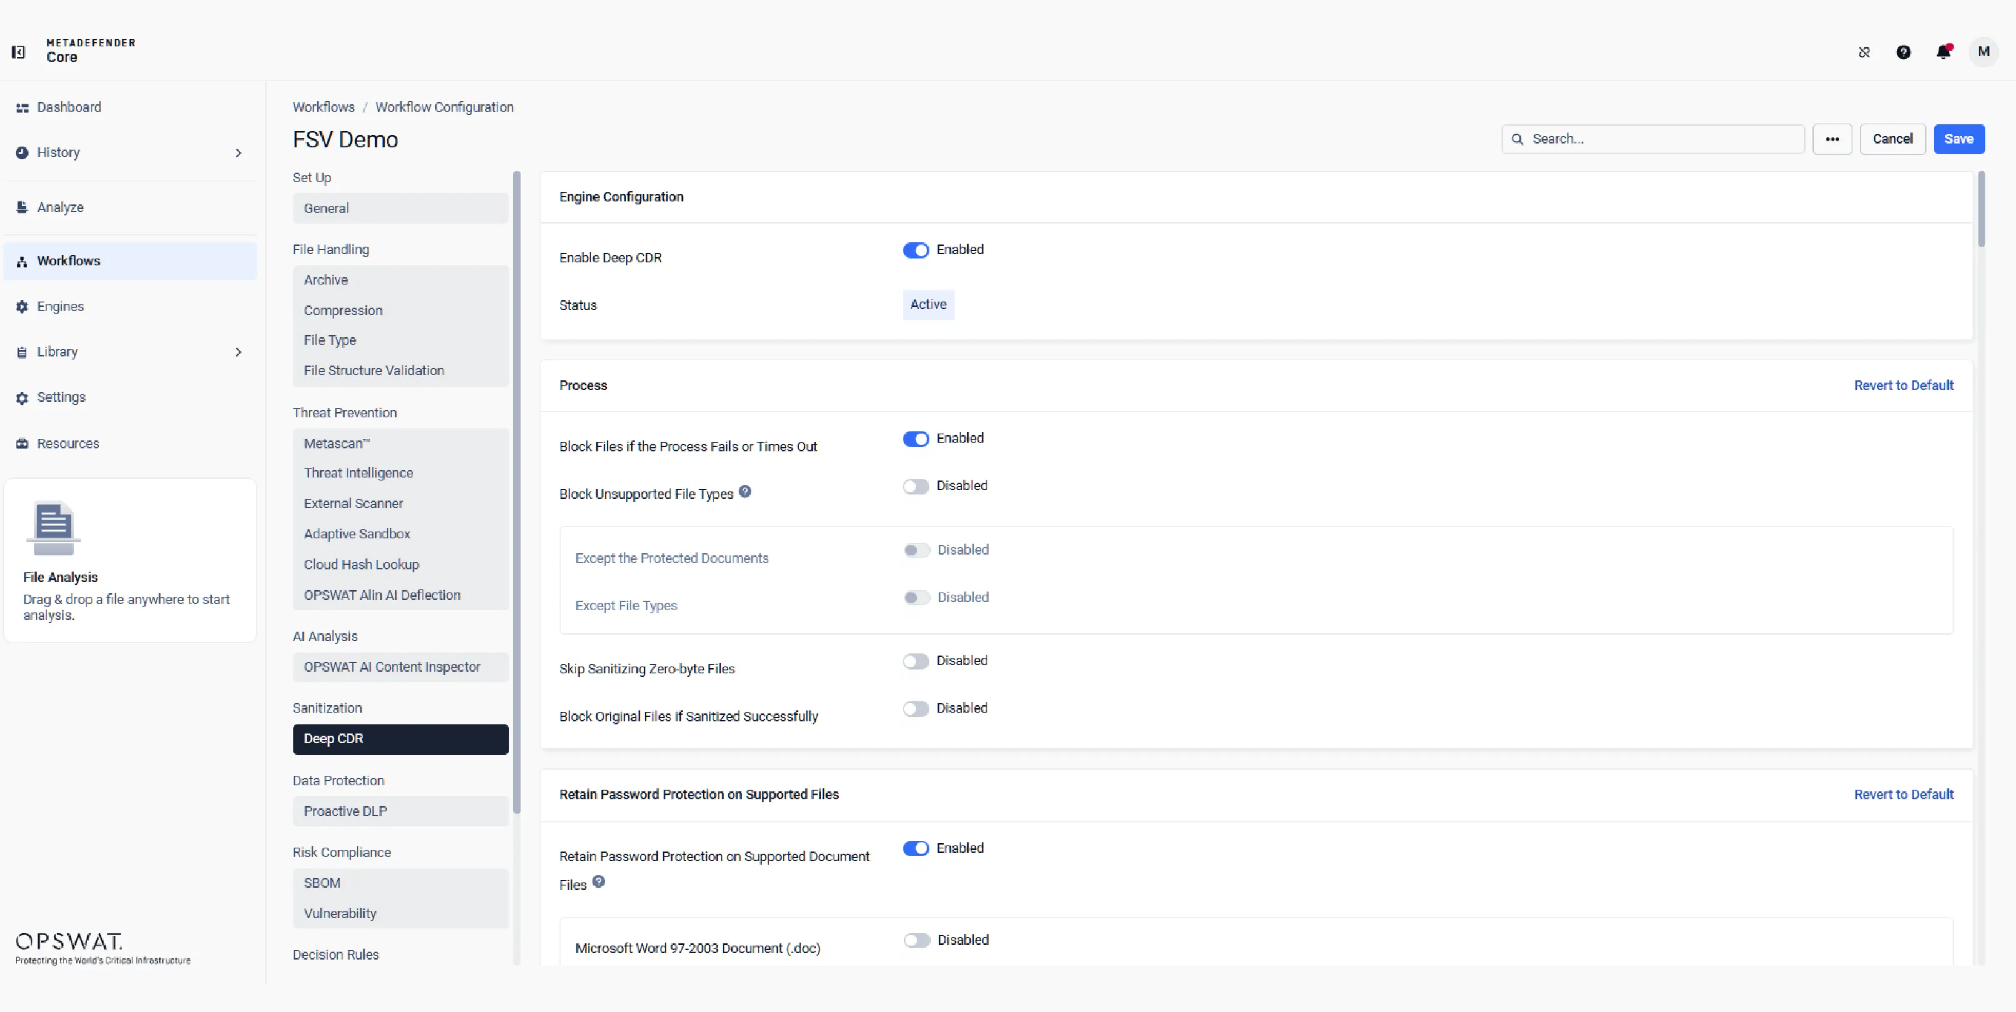The image size is (2016, 1012).
Task: Focus the Search input field
Action: (1653, 139)
